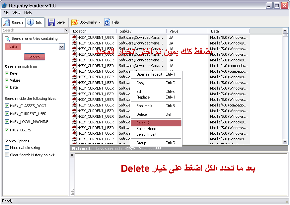Open the View menu

coord(16,13)
